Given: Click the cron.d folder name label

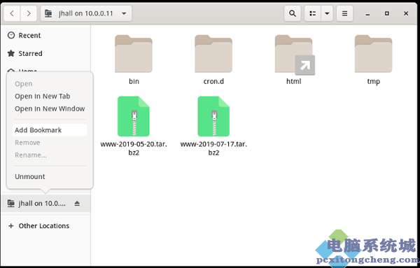Looking at the screenshot, I should pyautogui.click(x=213, y=81).
